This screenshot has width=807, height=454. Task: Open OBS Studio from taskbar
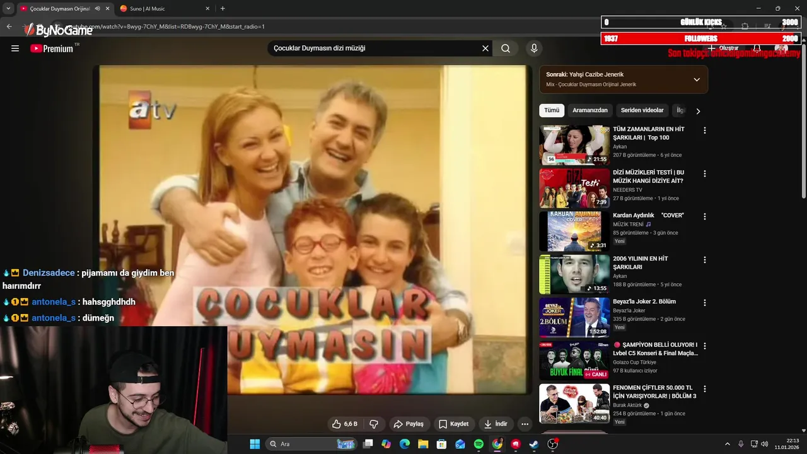(553, 444)
